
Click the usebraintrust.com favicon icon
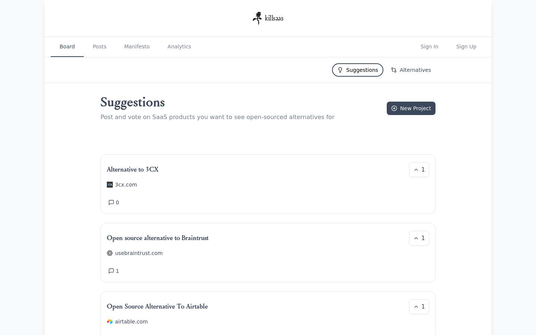click(x=110, y=253)
